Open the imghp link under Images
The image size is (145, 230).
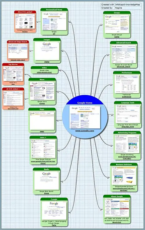pos(47,62)
